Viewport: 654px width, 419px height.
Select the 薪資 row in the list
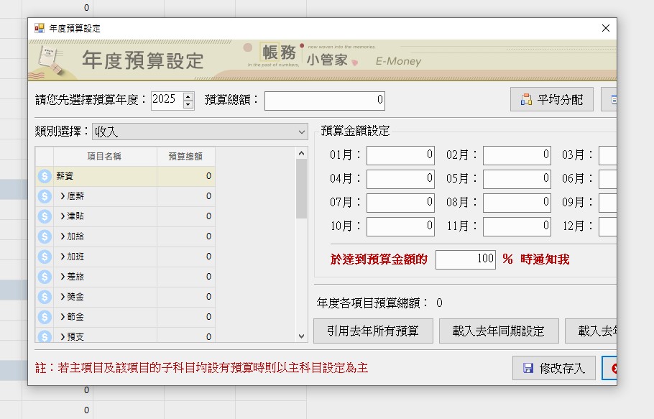coord(125,176)
